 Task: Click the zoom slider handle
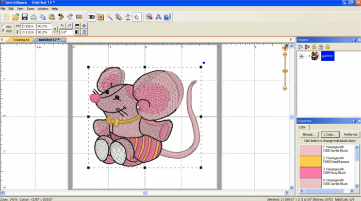click(285, 71)
